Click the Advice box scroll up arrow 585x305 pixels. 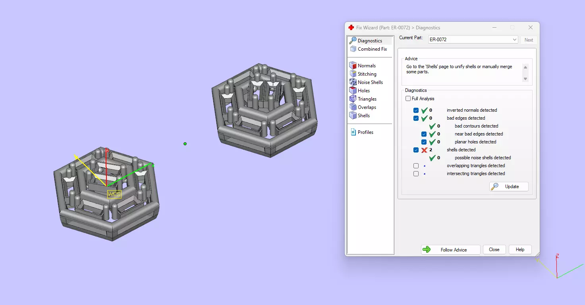(x=525, y=67)
